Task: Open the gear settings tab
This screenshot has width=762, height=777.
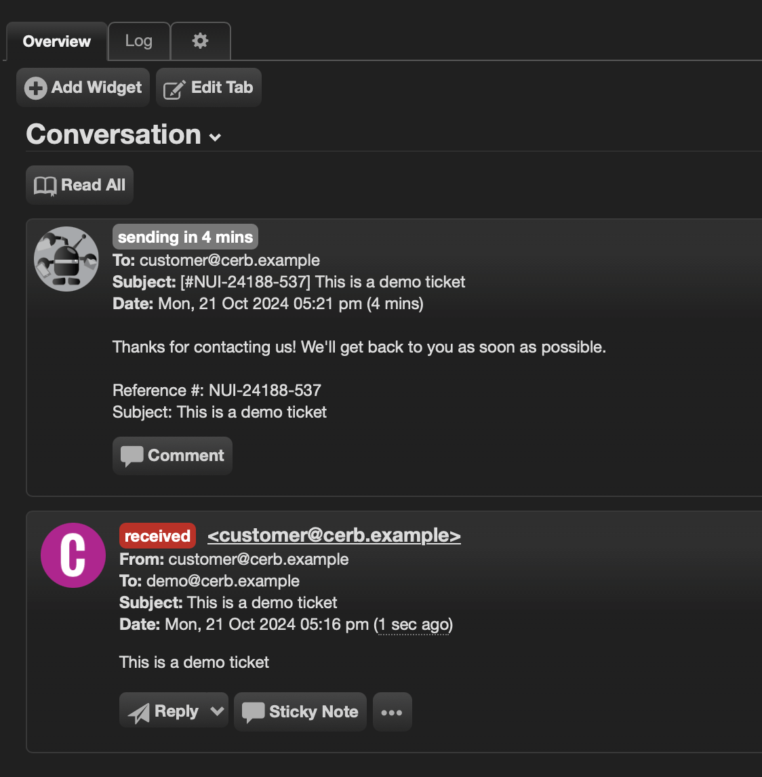Action: (200, 41)
